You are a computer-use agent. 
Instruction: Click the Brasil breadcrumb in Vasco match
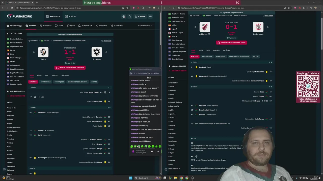point(47,41)
